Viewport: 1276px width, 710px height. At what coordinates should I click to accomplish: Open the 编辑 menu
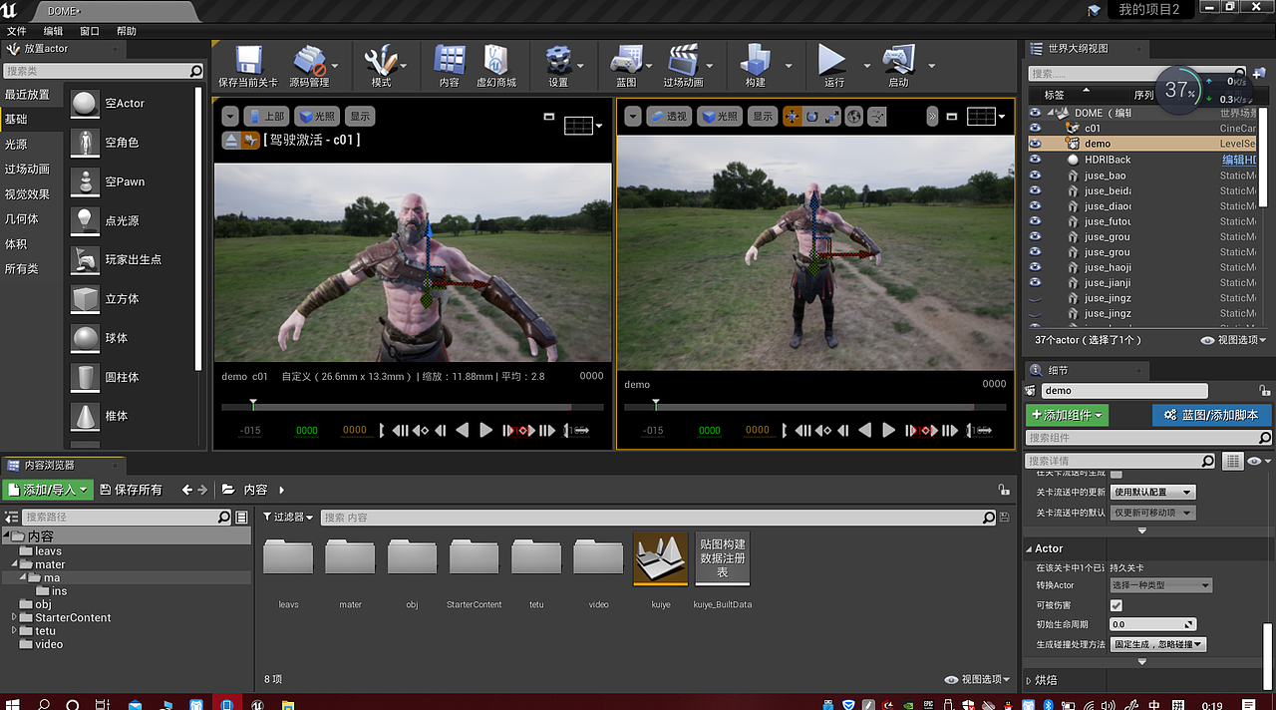point(53,31)
